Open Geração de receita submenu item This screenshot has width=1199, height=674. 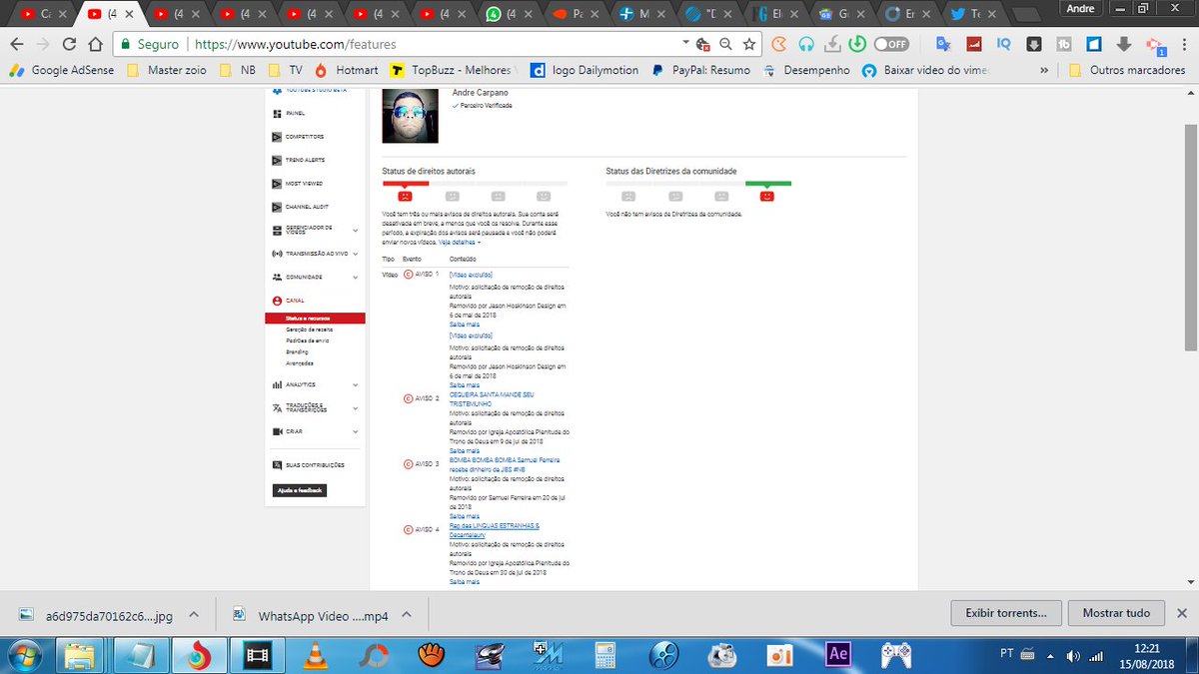point(310,330)
